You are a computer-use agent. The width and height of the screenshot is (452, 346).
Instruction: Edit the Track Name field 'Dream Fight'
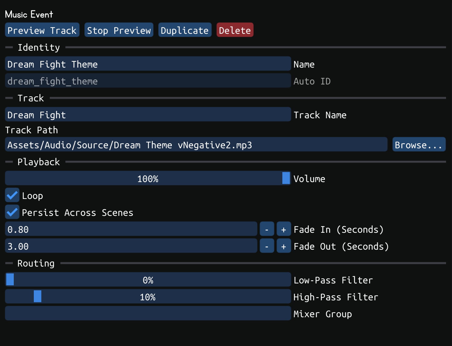(x=148, y=115)
